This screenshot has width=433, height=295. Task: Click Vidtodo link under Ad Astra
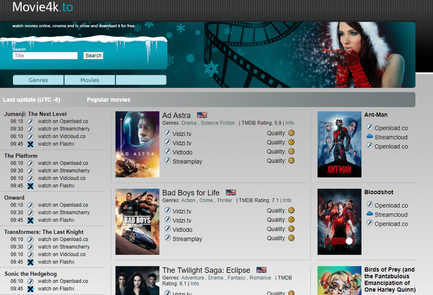point(182,152)
